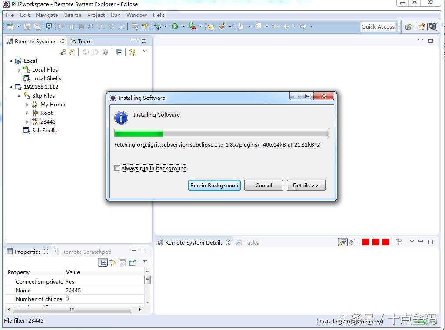
Task: Collapse the Sftp Files node
Action: coord(19,96)
